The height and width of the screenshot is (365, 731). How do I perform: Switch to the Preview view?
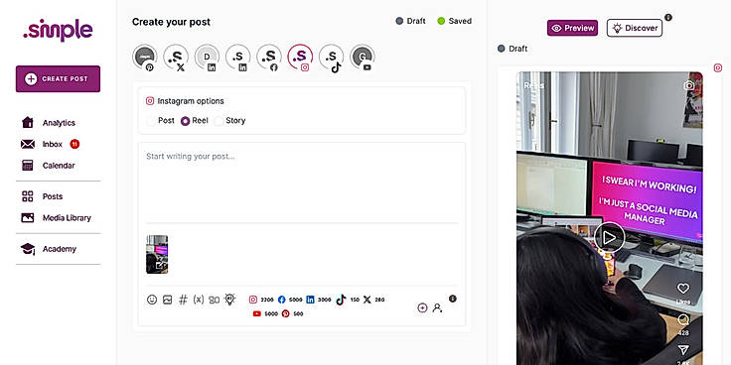point(572,28)
